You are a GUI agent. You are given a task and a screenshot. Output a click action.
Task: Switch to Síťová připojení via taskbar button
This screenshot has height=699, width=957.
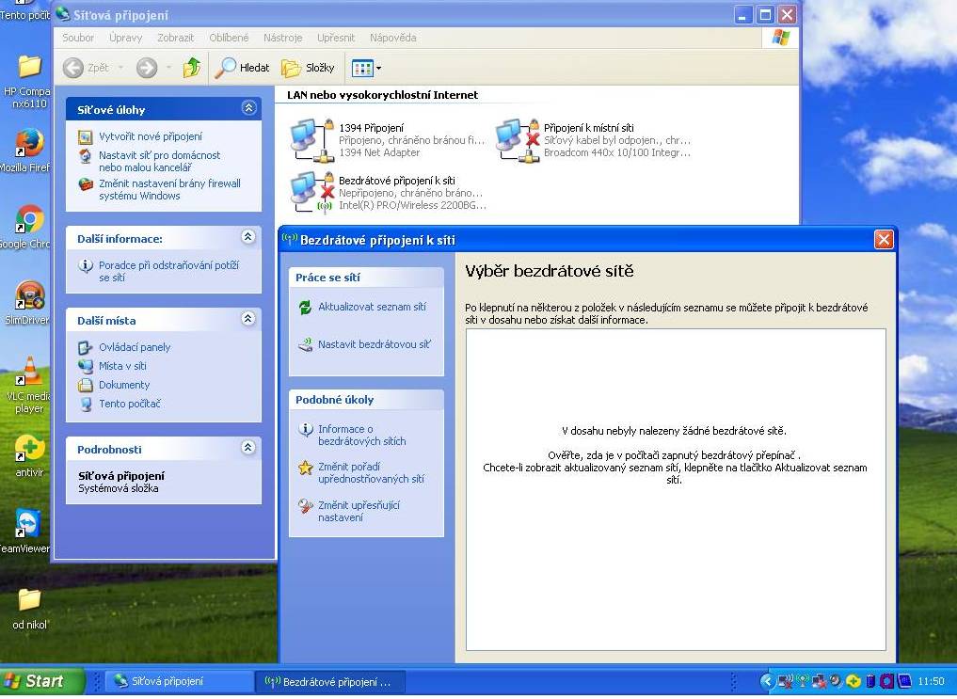pyautogui.click(x=179, y=681)
